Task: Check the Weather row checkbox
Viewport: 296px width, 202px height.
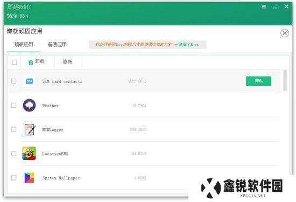Action: coord(14,105)
